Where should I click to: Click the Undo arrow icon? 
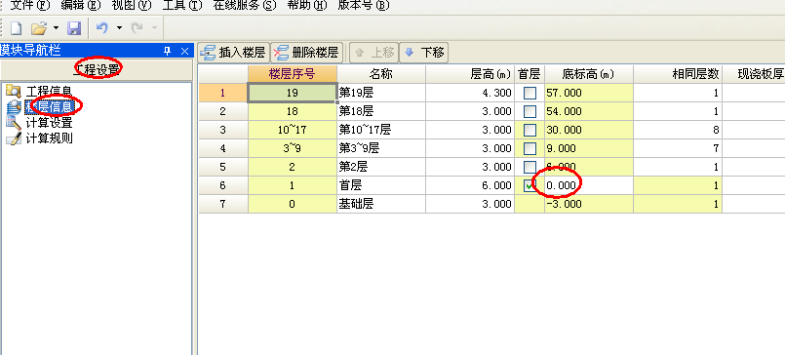click(102, 28)
